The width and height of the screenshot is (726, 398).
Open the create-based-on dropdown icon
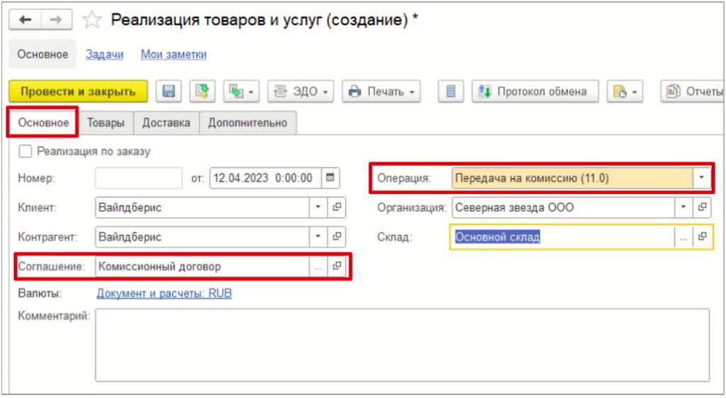[241, 91]
